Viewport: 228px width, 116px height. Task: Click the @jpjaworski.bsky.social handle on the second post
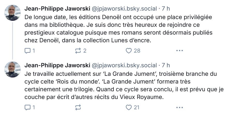pos(124,65)
